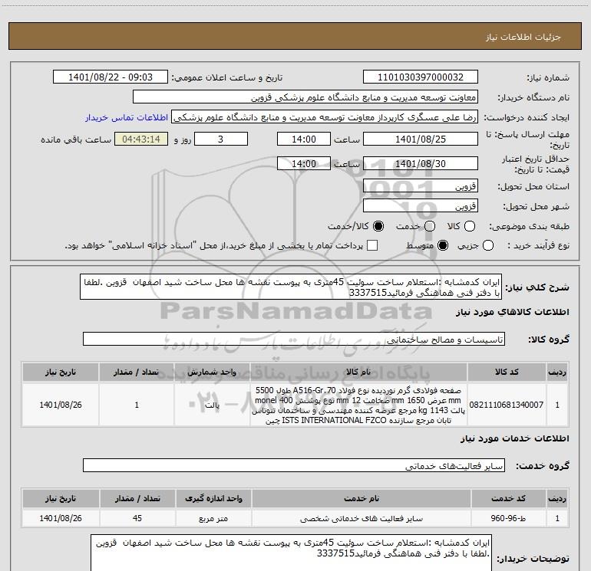Click remaining time countdown 04:43:14

141,139
